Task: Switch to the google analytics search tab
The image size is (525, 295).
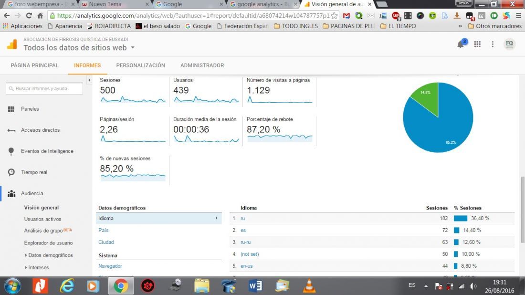Action: point(263,4)
